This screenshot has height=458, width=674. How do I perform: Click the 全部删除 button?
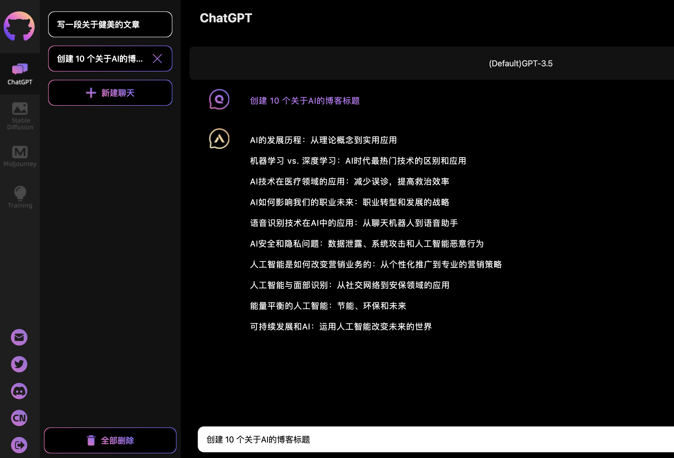tap(110, 440)
